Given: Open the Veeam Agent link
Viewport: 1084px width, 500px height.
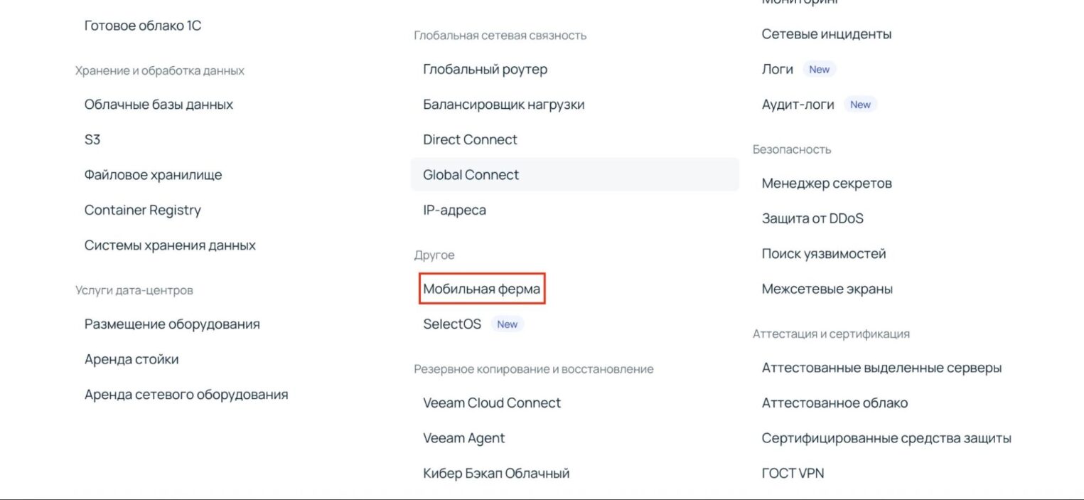Looking at the screenshot, I should 463,439.
